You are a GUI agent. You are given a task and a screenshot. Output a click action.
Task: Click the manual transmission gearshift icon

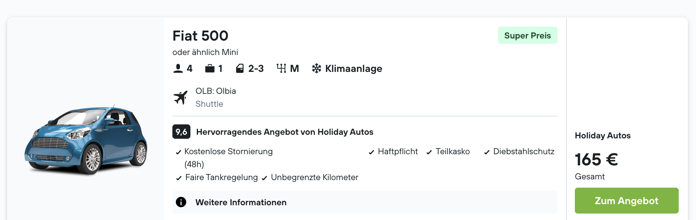tap(281, 68)
